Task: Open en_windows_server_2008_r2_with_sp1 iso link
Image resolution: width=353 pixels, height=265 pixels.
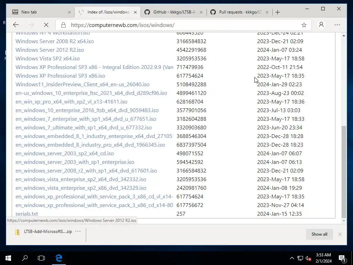Action: pos(86,170)
